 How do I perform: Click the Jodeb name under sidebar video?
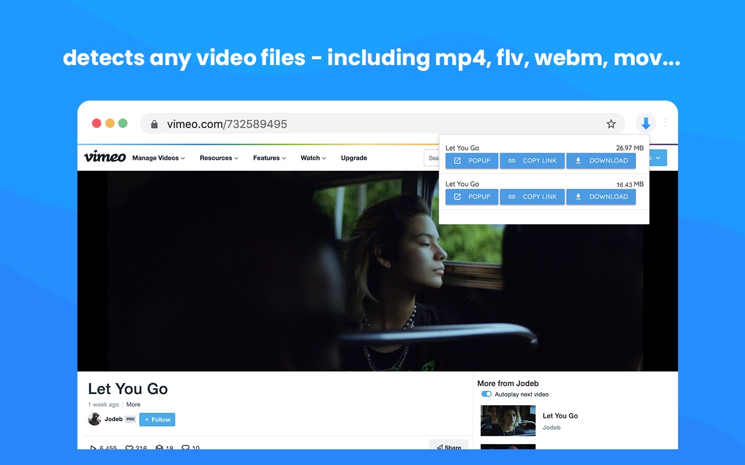pos(552,427)
